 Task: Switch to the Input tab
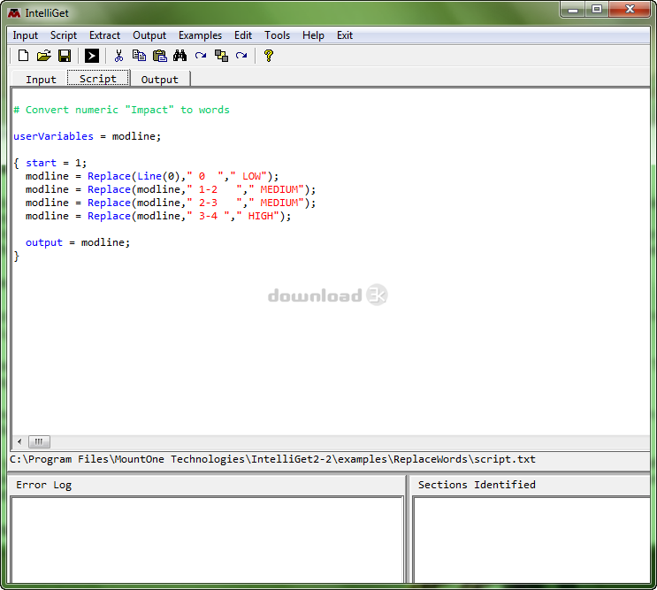(x=41, y=80)
